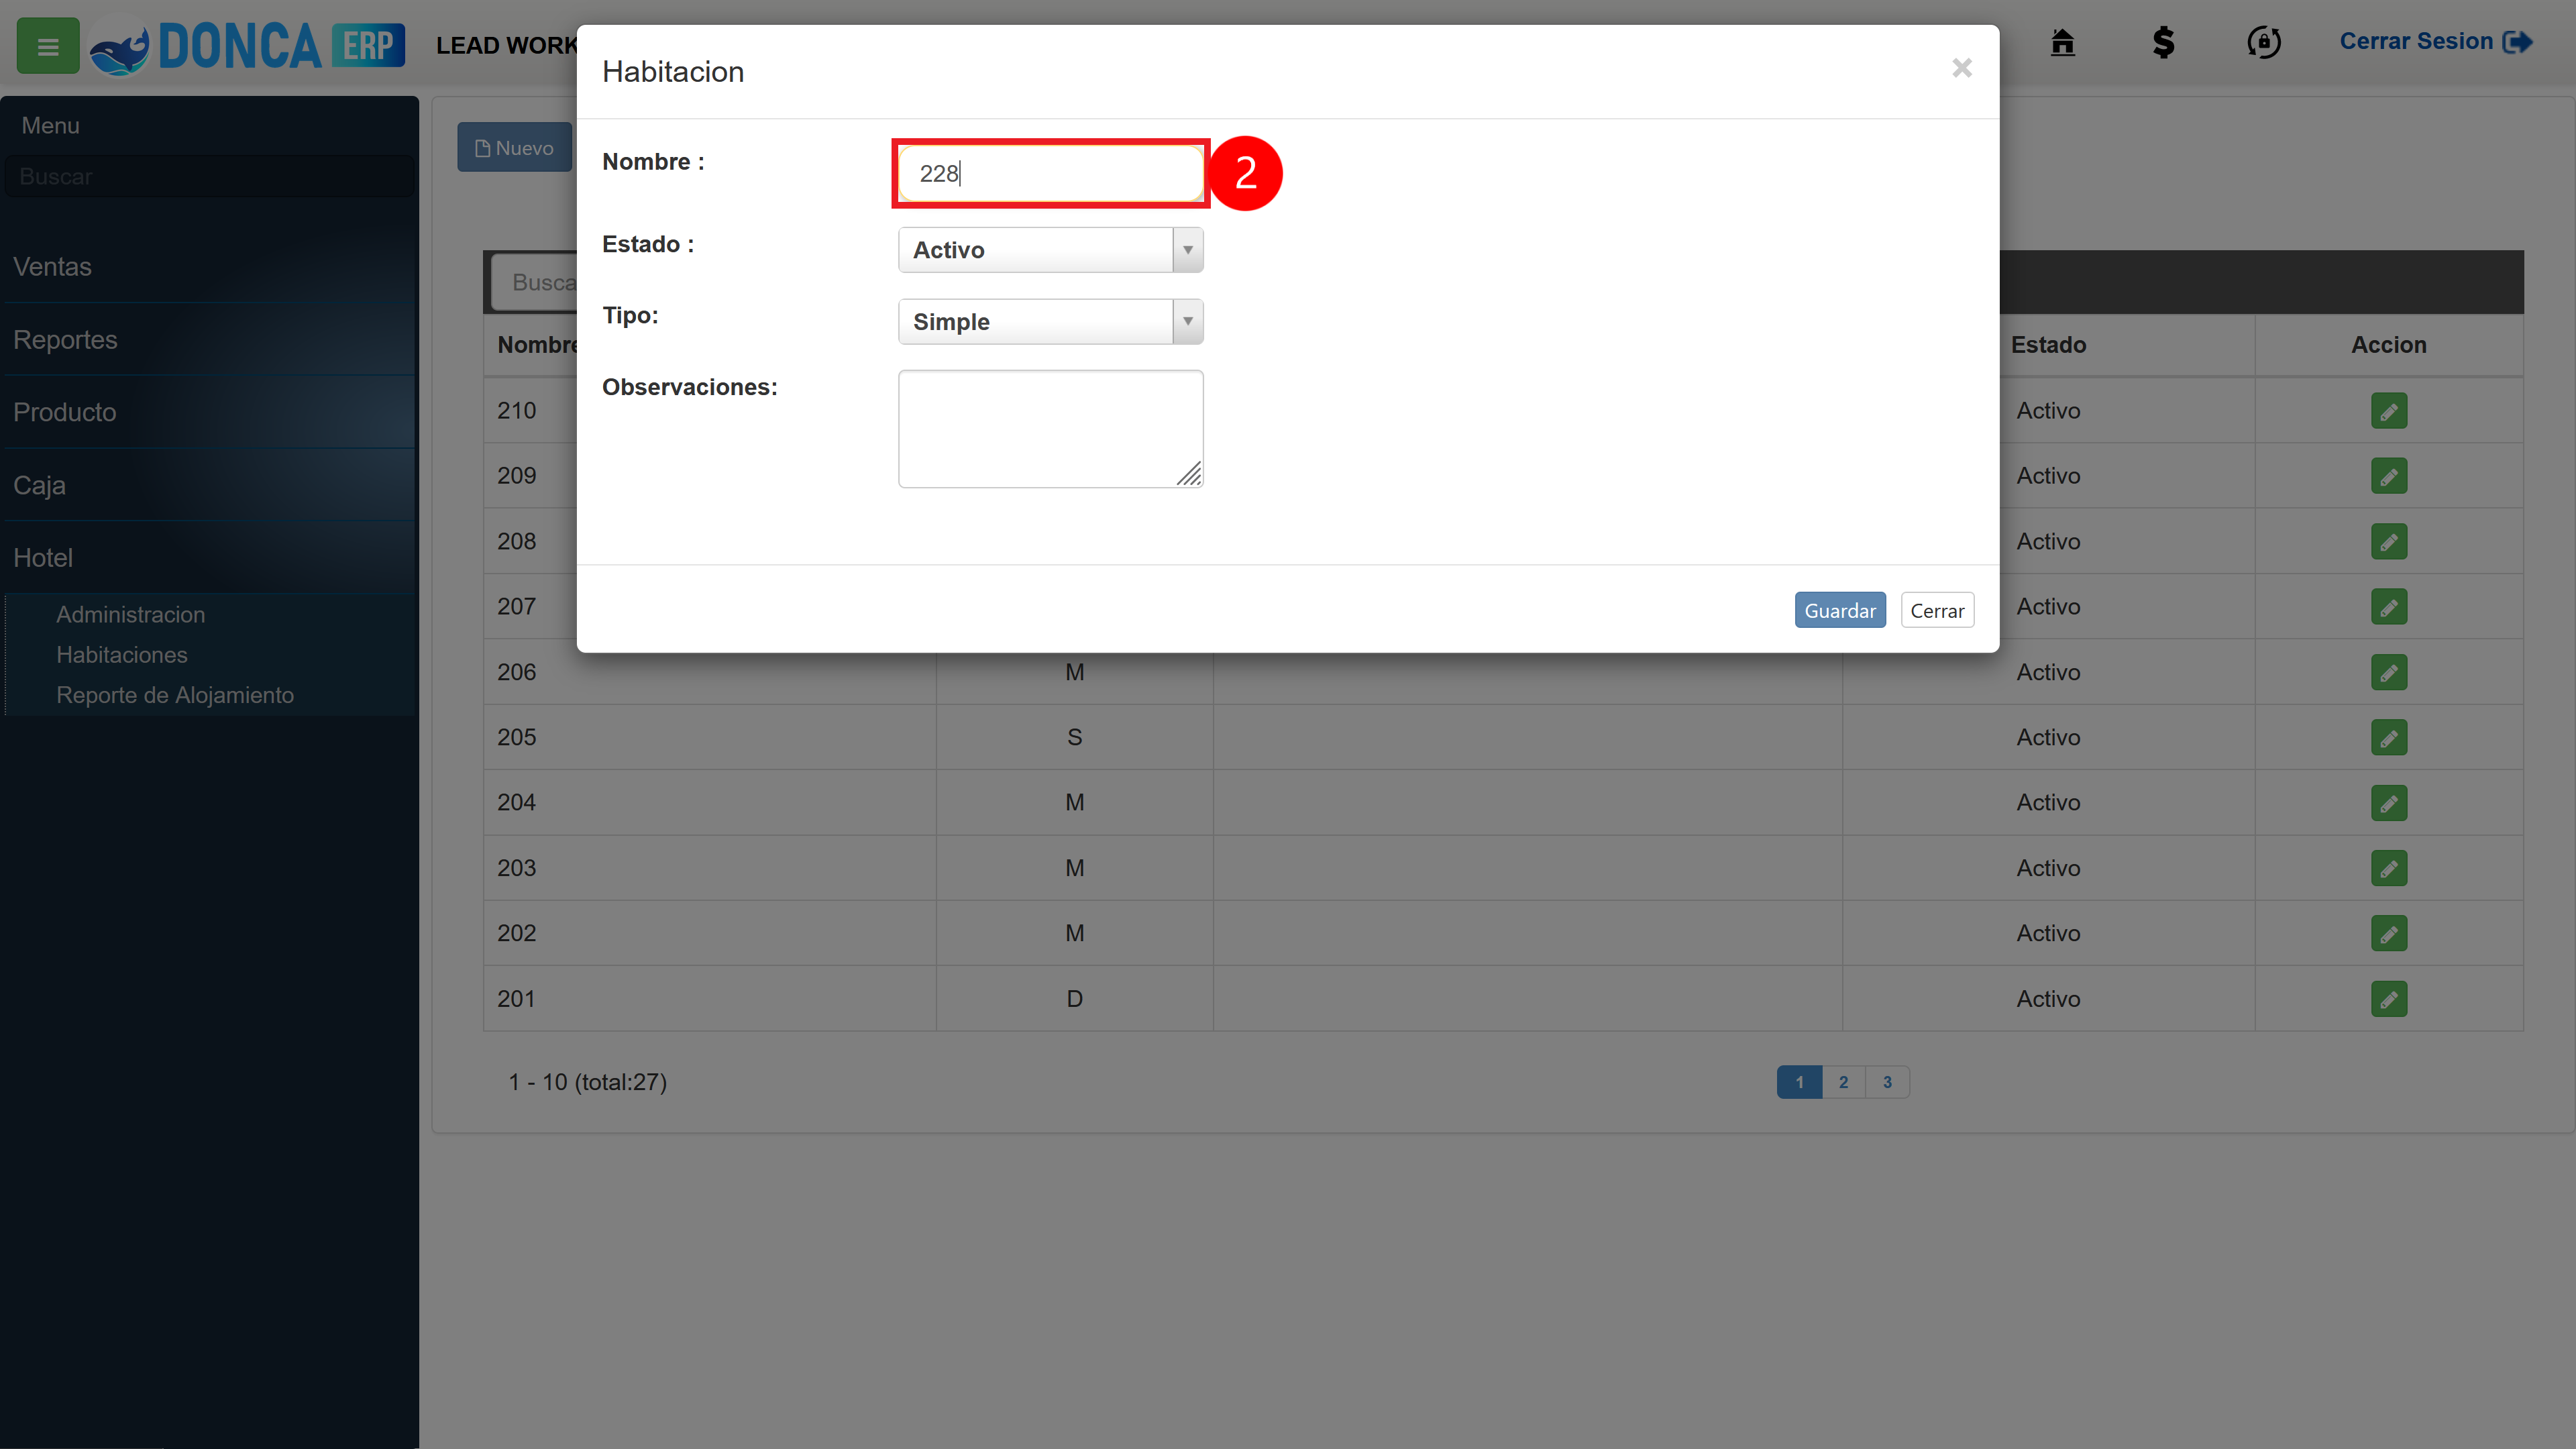Click the sidebar Buscar search field
Image resolution: width=2576 pixels, height=1449 pixels.
coord(209,176)
